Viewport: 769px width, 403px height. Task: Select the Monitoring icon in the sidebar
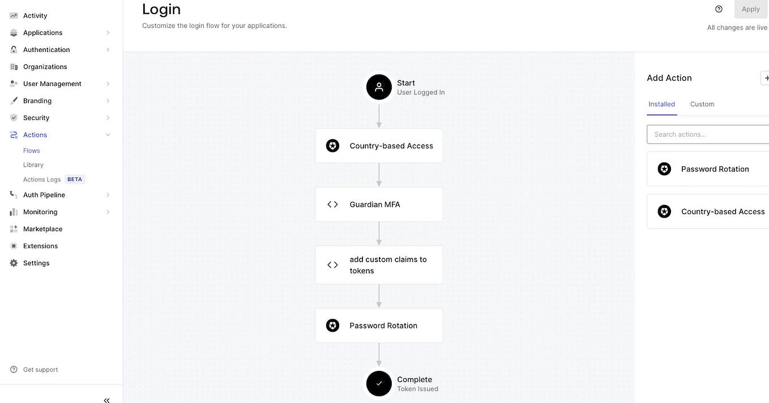(x=12, y=211)
